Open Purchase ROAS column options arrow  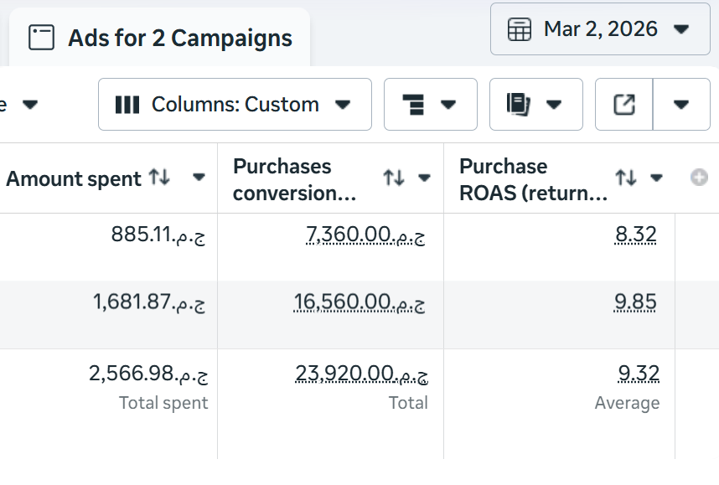coord(657,178)
